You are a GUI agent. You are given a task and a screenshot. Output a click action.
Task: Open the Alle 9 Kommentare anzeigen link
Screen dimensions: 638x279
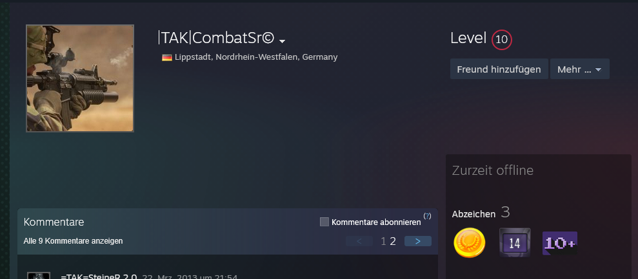[x=74, y=241]
